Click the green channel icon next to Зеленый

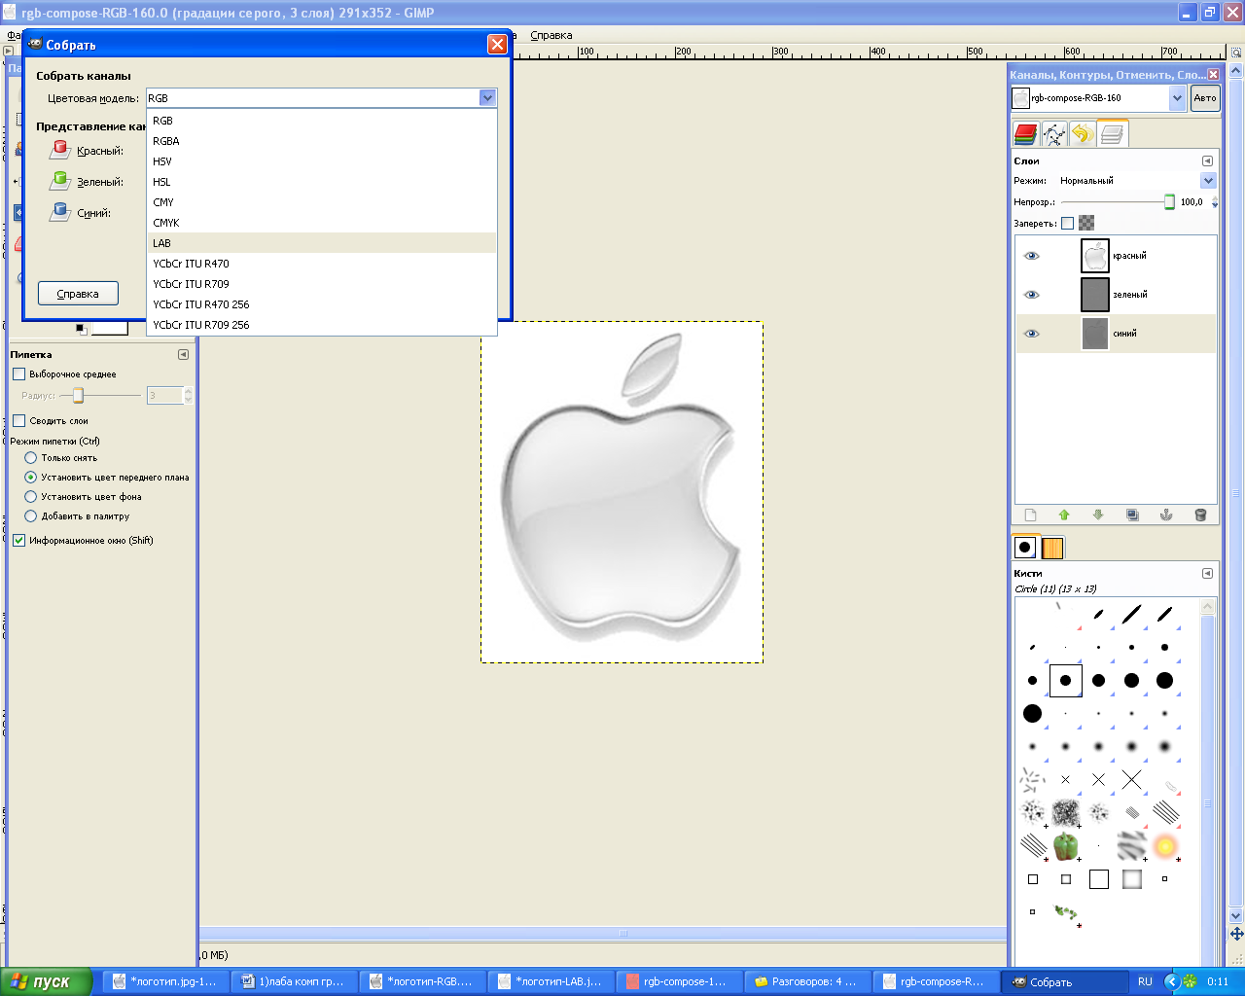(60, 181)
